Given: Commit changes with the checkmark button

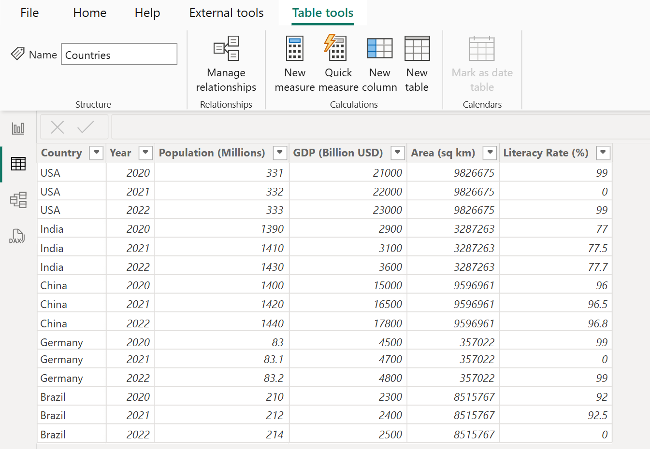Looking at the screenshot, I should 87,127.
